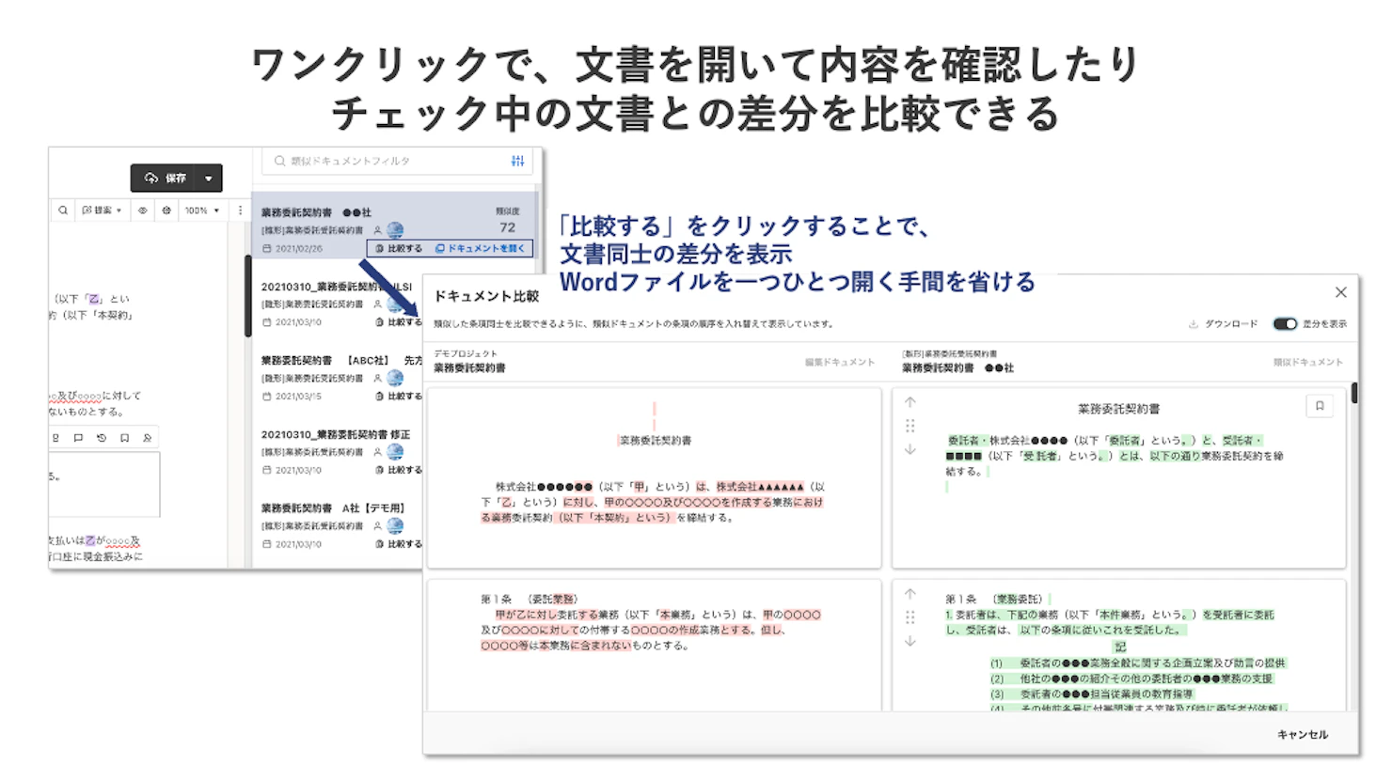Click the search magnifier in editor toolbar
This screenshot has width=1392, height=780.
click(63, 211)
